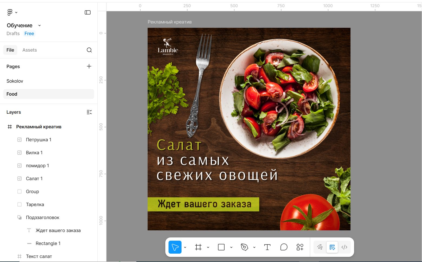Expand Move tool options chevron
The height and width of the screenshot is (262, 422).
tap(185, 247)
